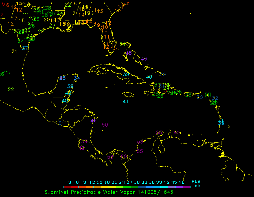Select the purple 46 reading in the Bahamas
The height and width of the screenshot is (197, 254).
144,59
